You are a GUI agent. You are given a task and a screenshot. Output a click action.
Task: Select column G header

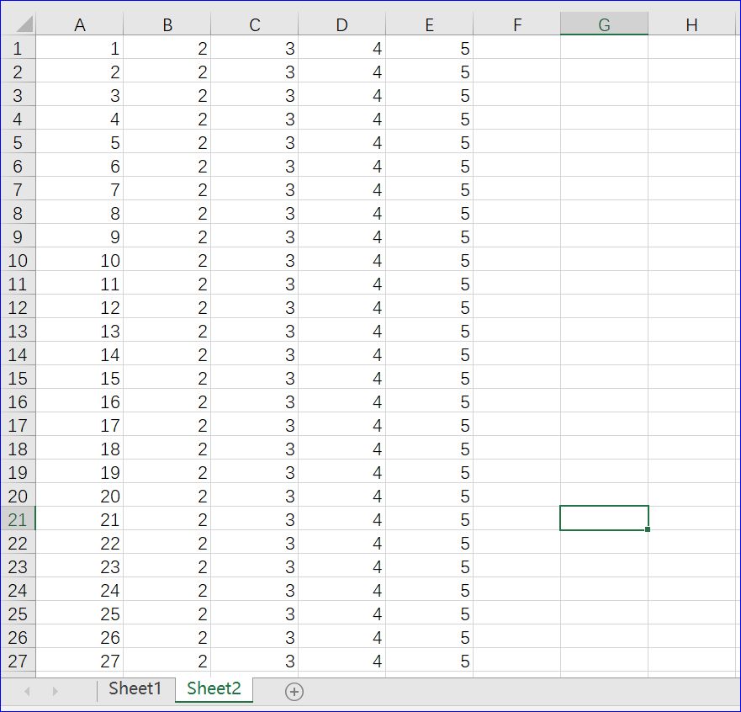[x=604, y=24]
